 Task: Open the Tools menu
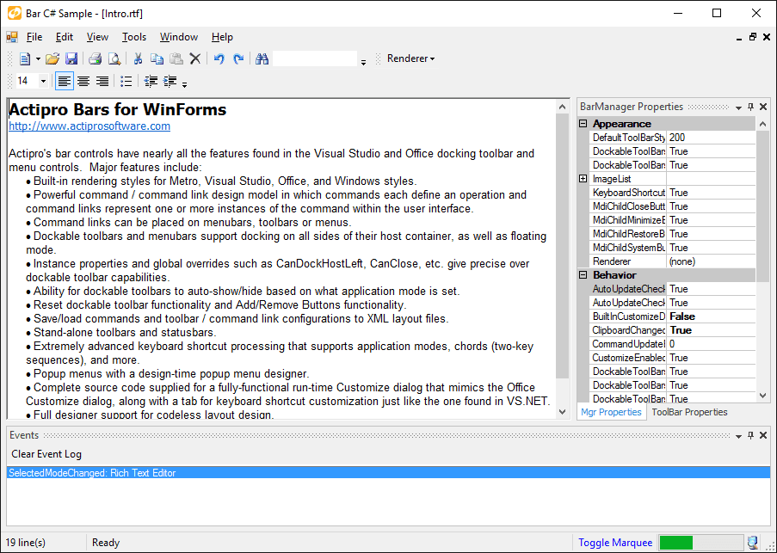coord(134,37)
